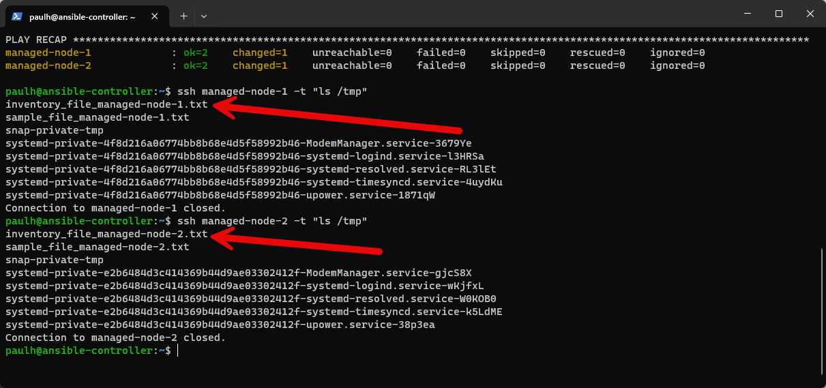Click the PowerShell icon in the tab
This screenshot has height=388, width=826.
point(16,16)
